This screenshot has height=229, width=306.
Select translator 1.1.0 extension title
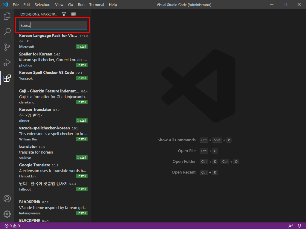point(28,147)
